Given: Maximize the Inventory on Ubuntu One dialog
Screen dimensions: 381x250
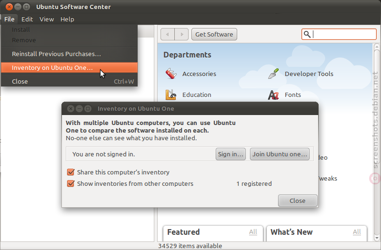Looking at the screenshot, I should click(x=88, y=109).
